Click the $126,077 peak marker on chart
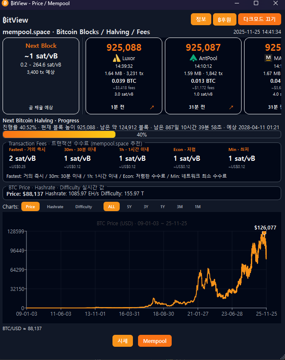Viewport: 285px width, 360px height. point(264,233)
